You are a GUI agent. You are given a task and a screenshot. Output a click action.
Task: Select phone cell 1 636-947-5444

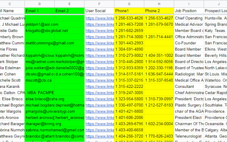(159, 74)
